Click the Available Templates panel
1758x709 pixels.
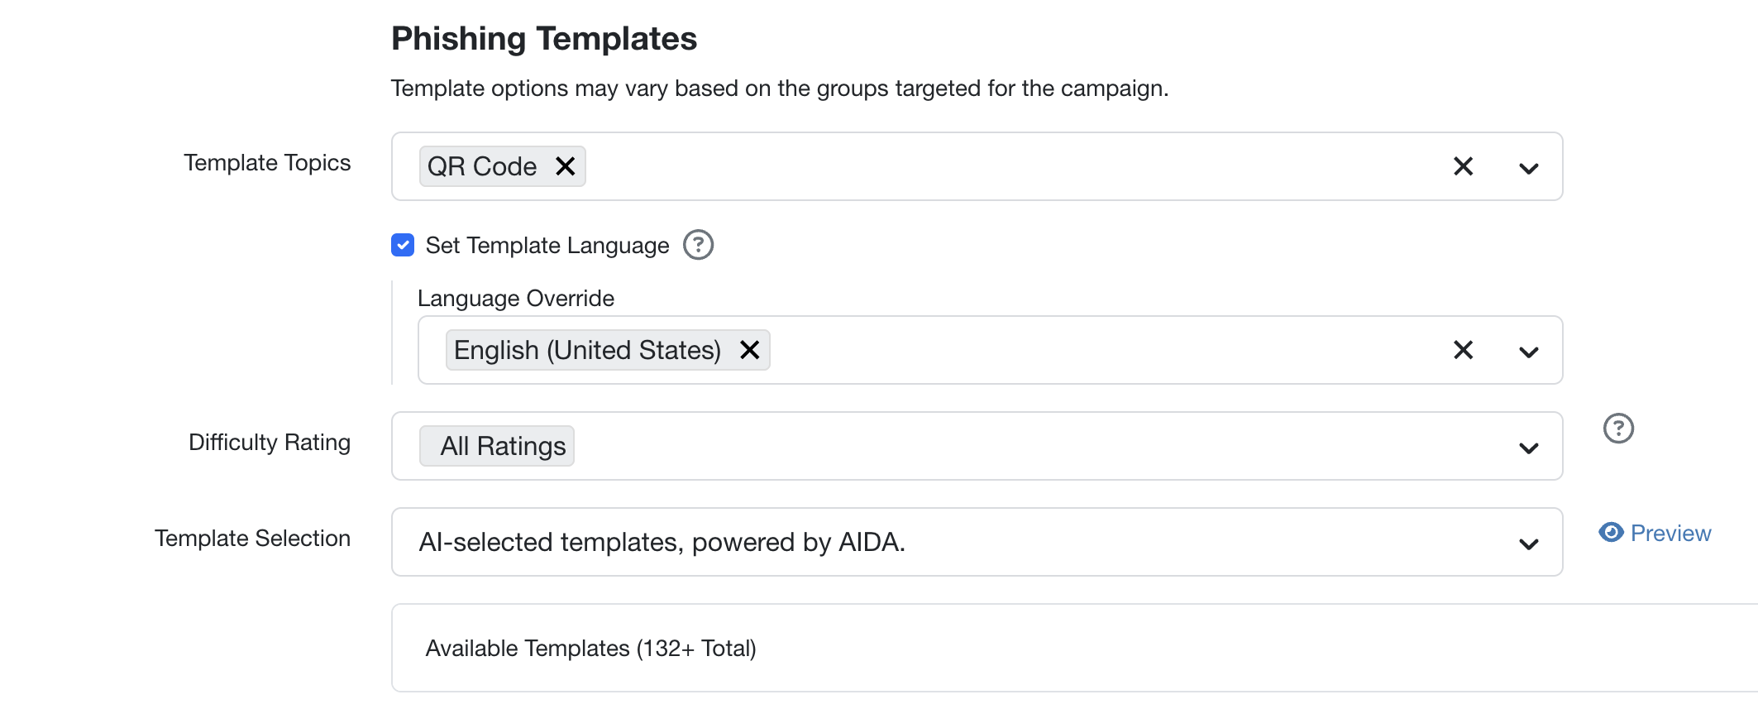tap(992, 648)
